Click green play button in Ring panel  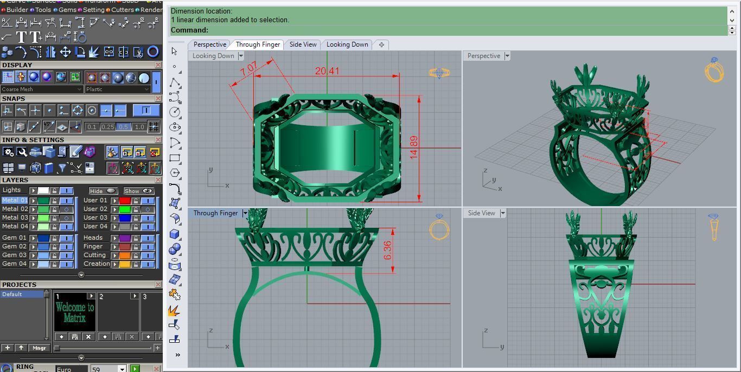[x=135, y=369]
